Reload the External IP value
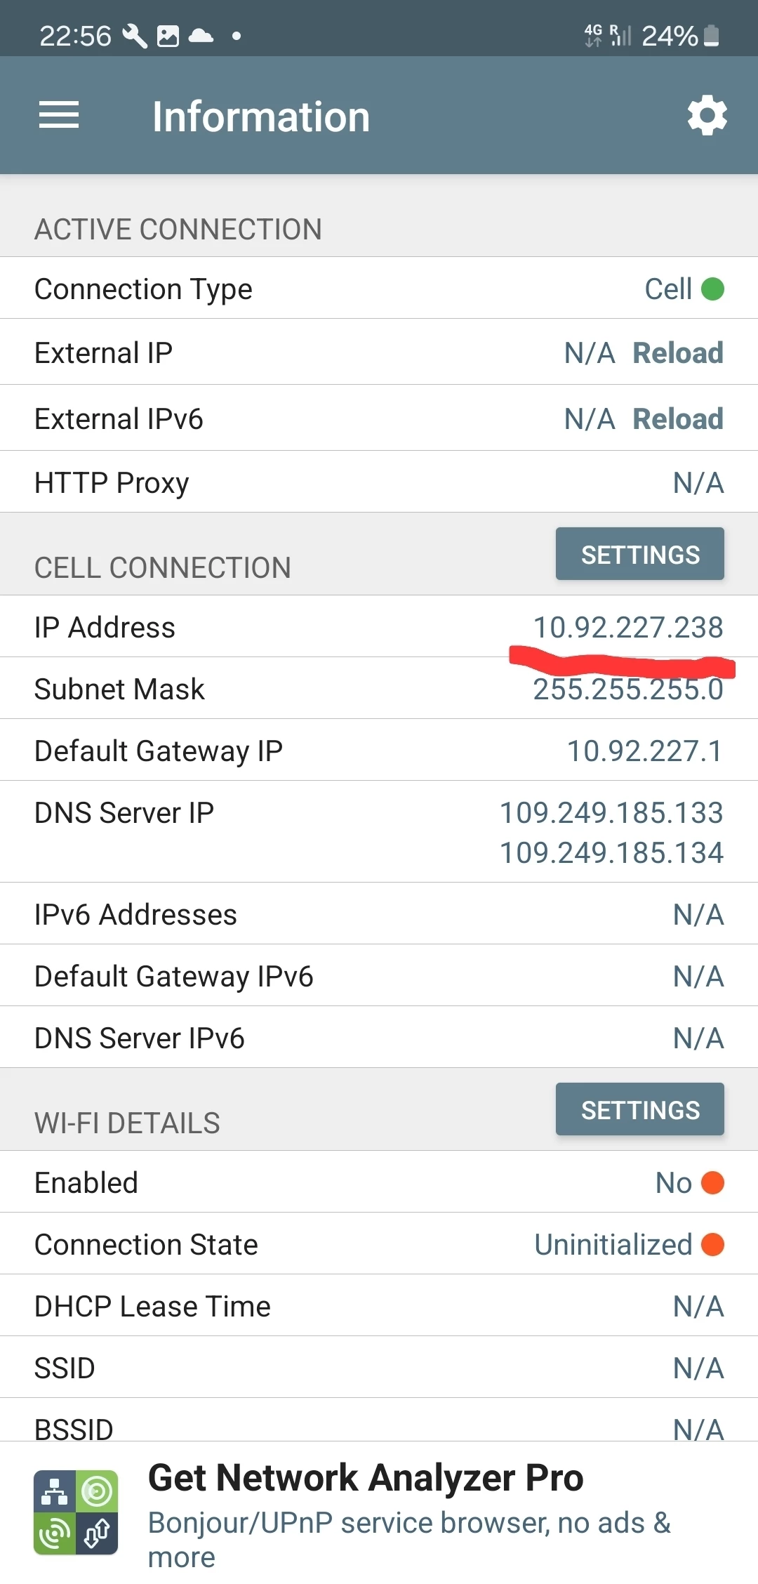 [677, 353]
